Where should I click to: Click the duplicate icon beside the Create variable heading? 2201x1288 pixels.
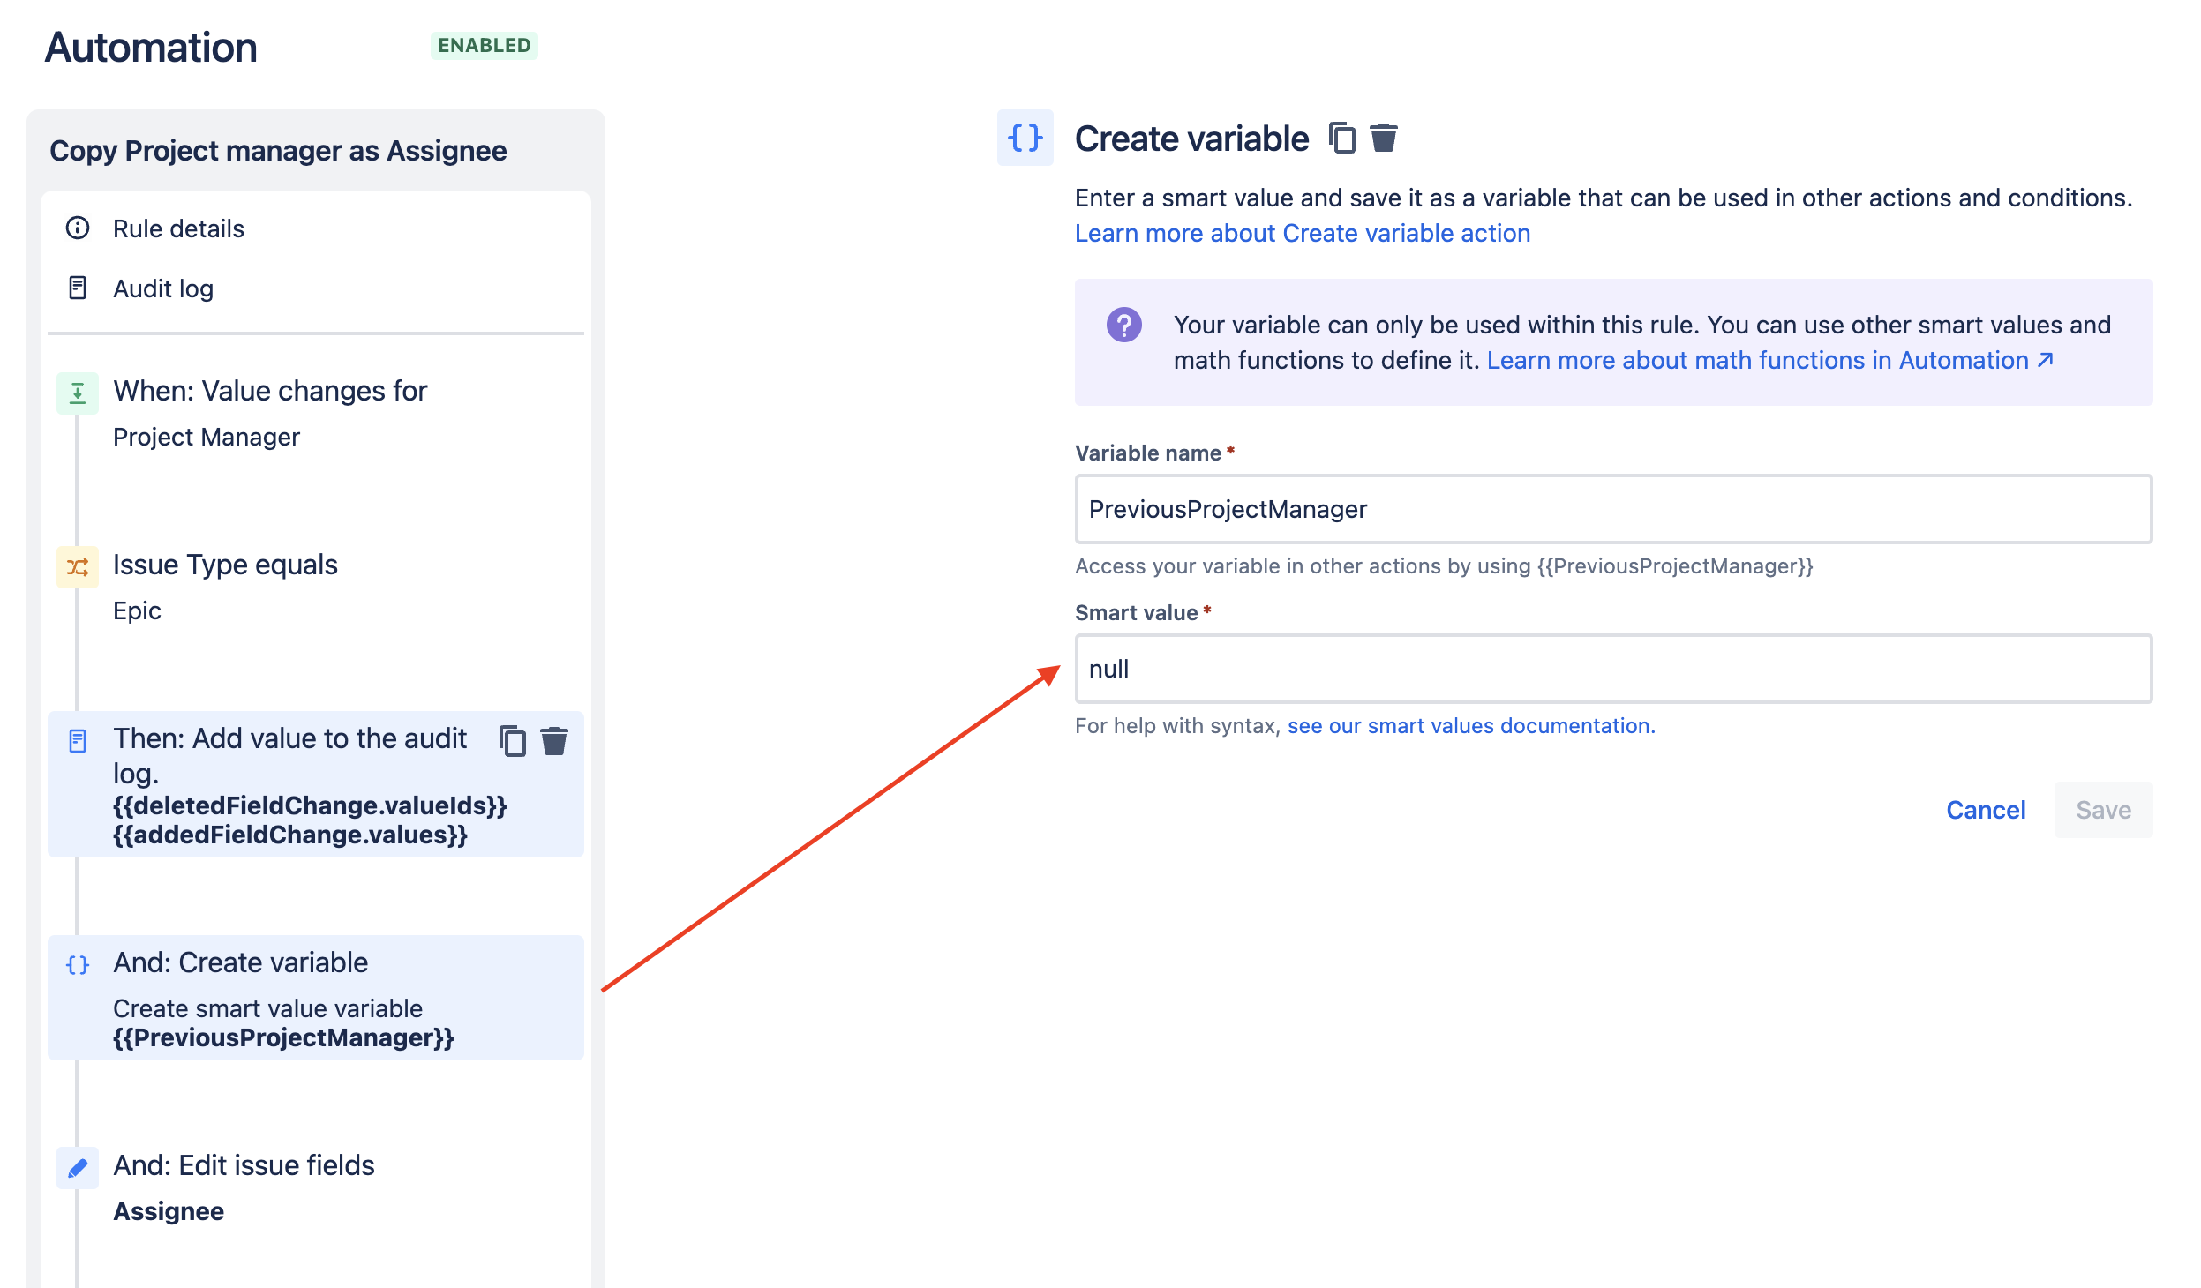[x=1342, y=139]
